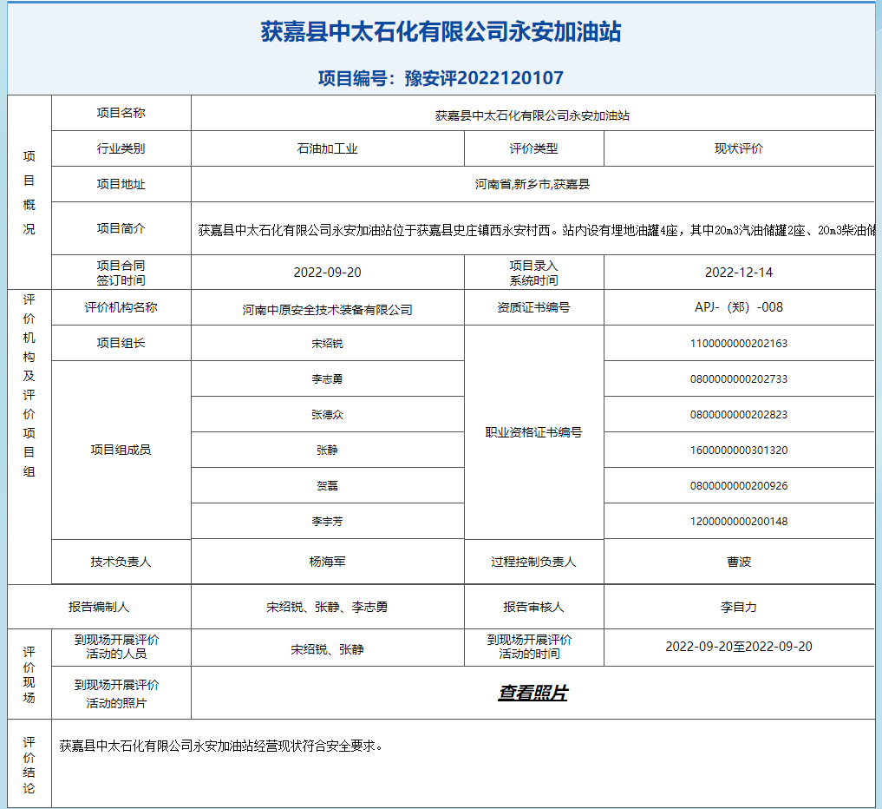Select date range 2022-09-20至2022-09-20
This screenshot has width=882, height=809.
click(739, 647)
